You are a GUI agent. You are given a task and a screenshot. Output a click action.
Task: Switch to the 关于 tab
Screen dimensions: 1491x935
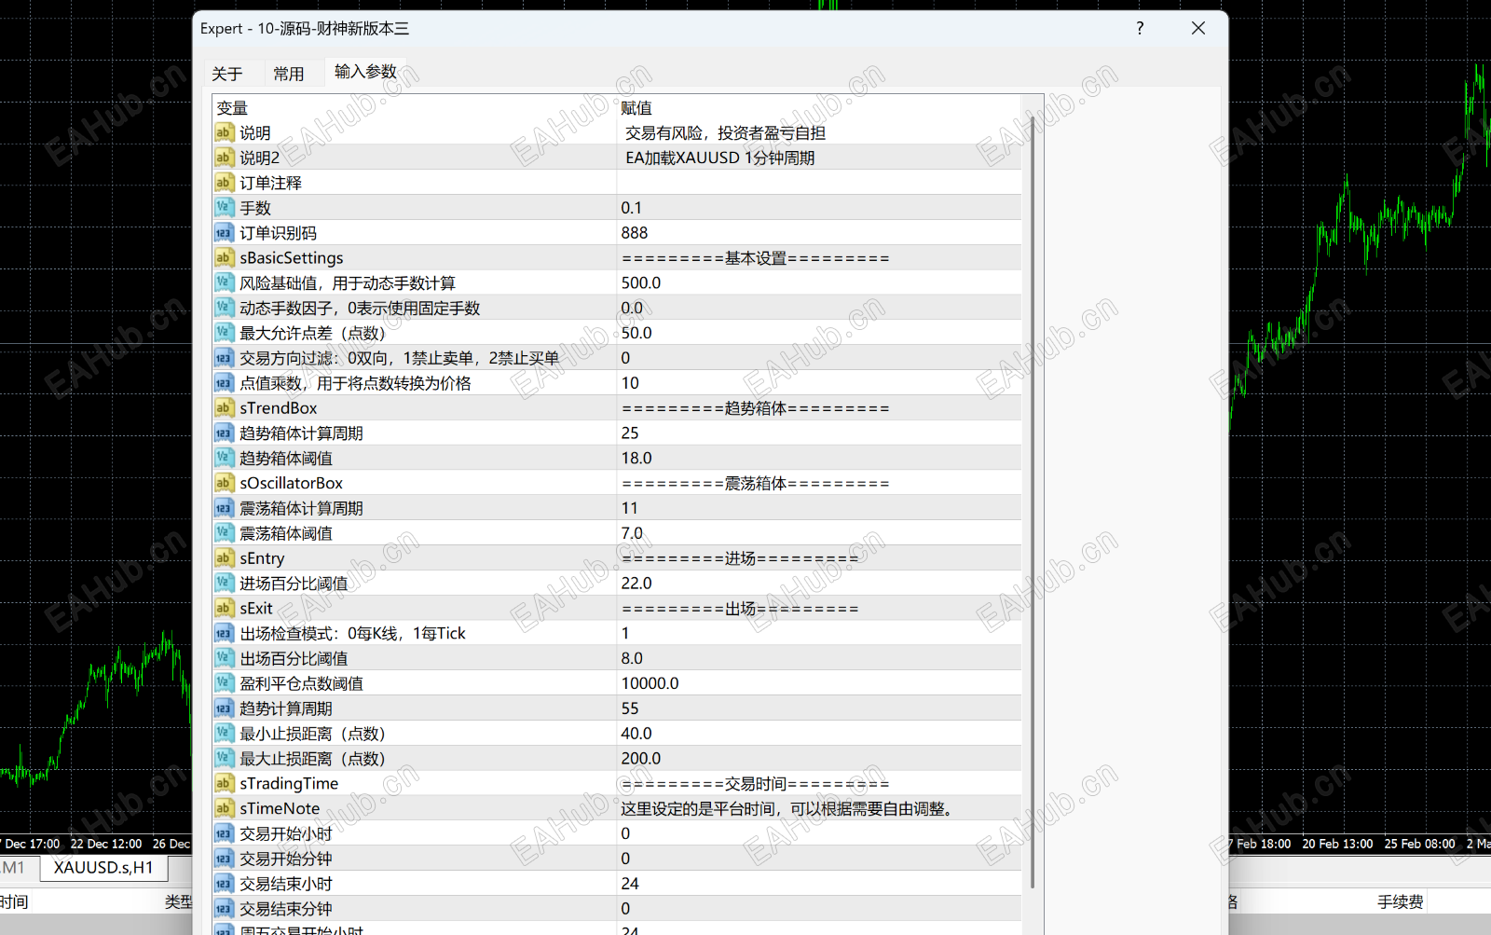pyautogui.click(x=229, y=73)
